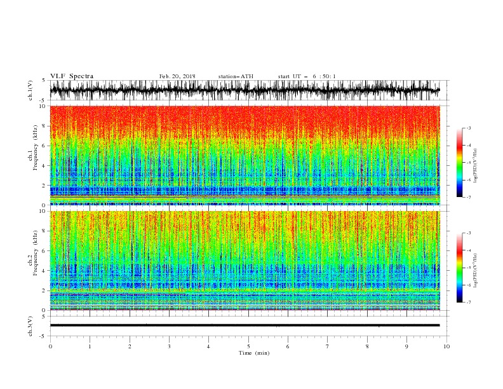The height and width of the screenshot is (389, 503).
Task: Click time axis tick label "8"
Action: pos(367,346)
